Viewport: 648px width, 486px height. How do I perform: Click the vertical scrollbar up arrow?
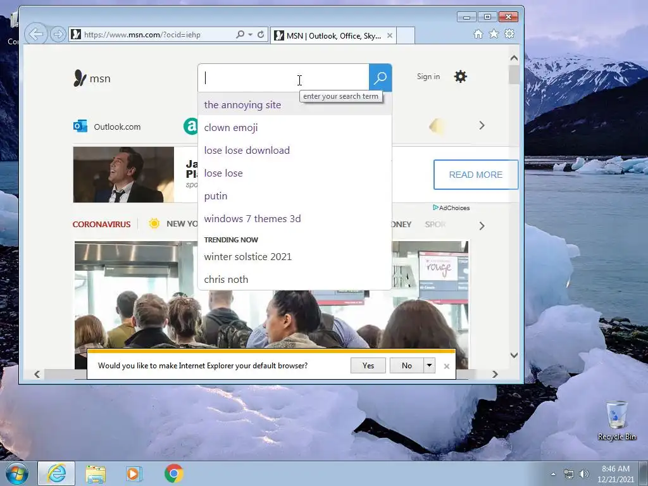click(514, 58)
